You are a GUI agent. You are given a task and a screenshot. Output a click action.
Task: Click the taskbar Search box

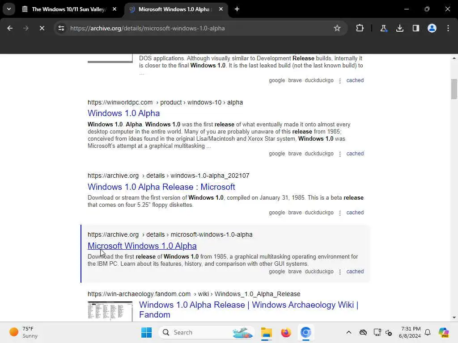pyautogui.click(x=207, y=332)
